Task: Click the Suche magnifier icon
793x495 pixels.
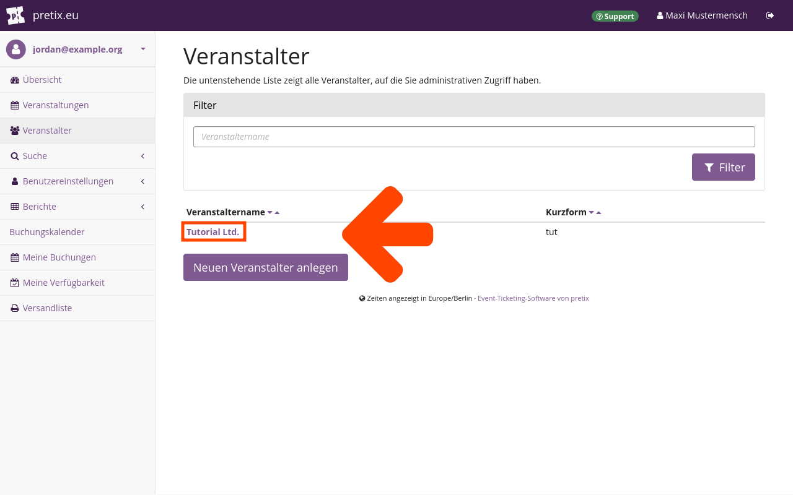Action: tap(15, 156)
